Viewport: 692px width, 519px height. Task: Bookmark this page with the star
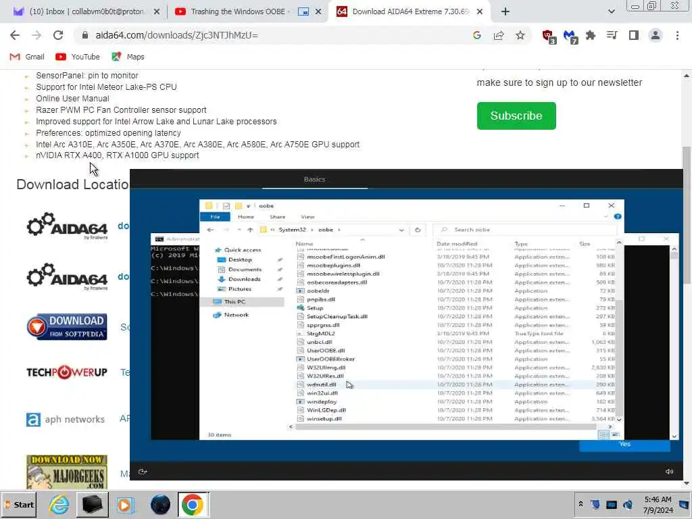pyautogui.click(x=520, y=35)
